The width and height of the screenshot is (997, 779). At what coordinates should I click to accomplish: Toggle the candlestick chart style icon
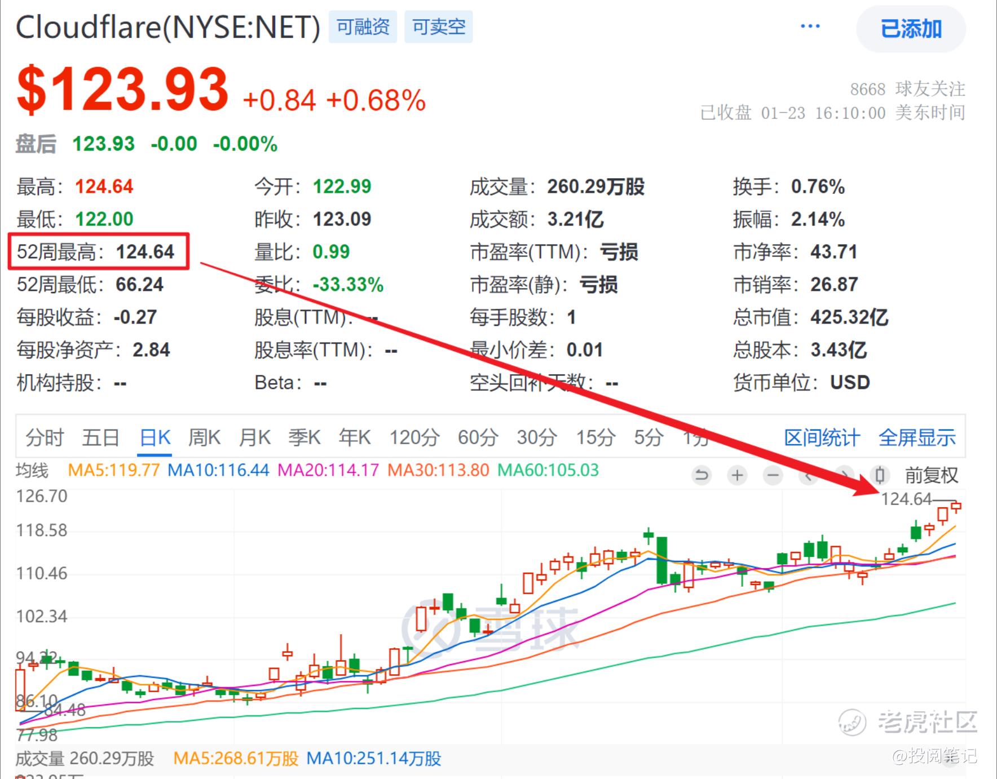point(879,476)
